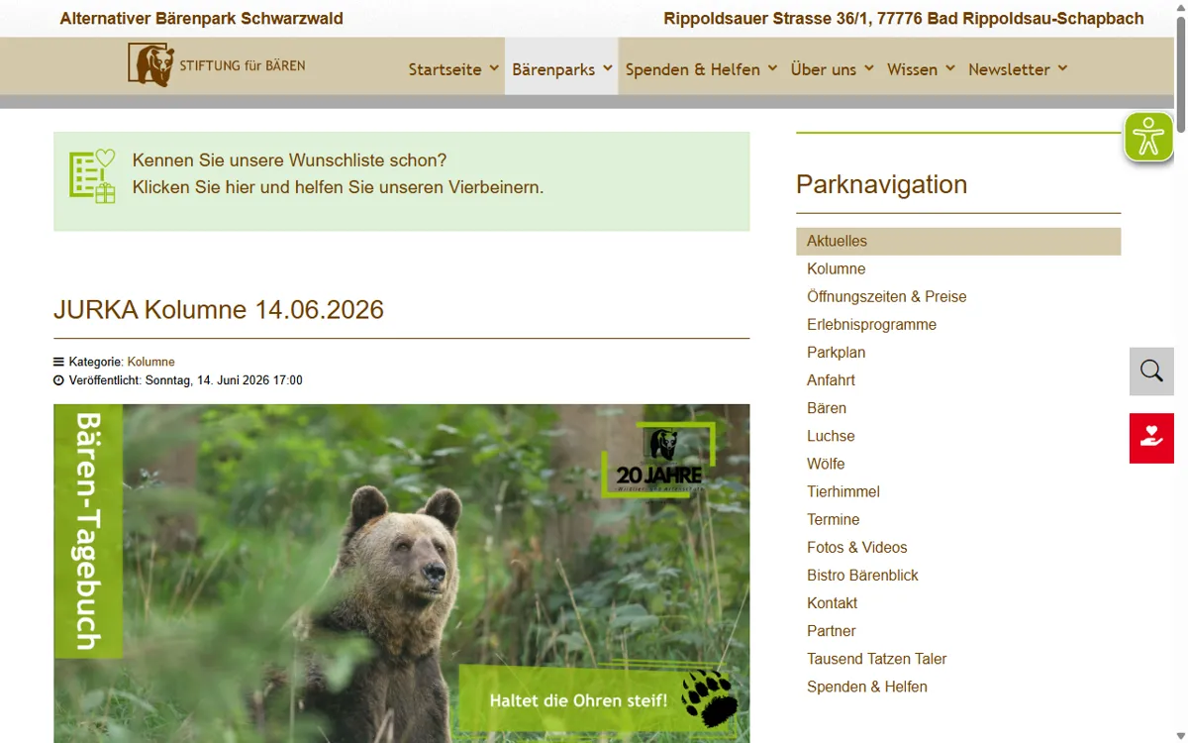This screenshot has height=743, width=1188.
Task: Open Erlebnisprogramme in the sidebar
Action: tap(871, 324)
